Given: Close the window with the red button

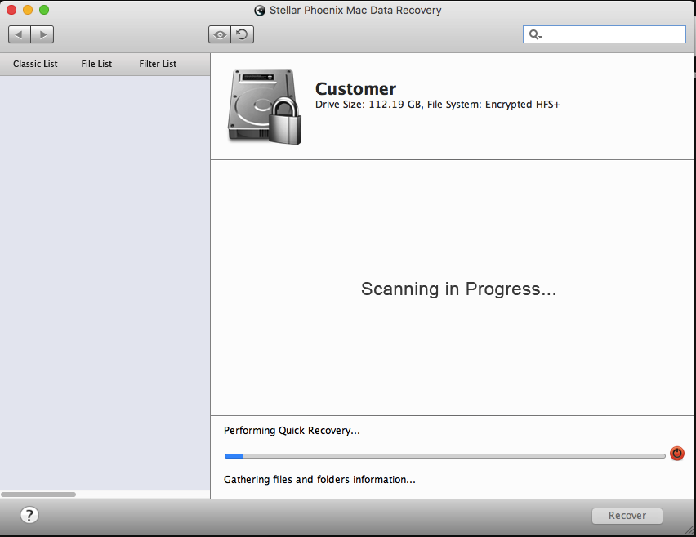Looking at the screenshot, I should click(x=11, y=10).
